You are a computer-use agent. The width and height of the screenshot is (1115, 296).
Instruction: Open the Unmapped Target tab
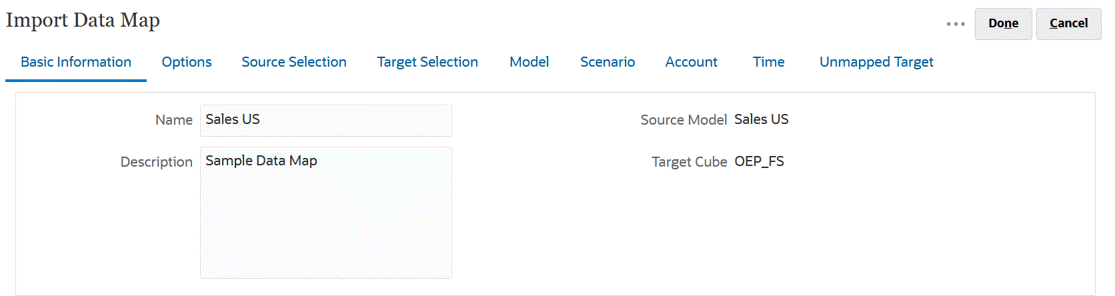876,62
